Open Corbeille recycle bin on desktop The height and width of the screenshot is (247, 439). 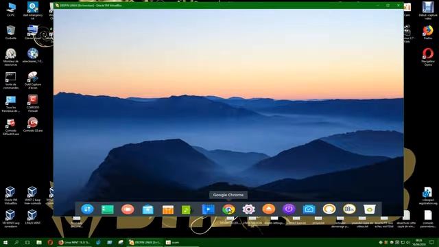coord(11,32)
